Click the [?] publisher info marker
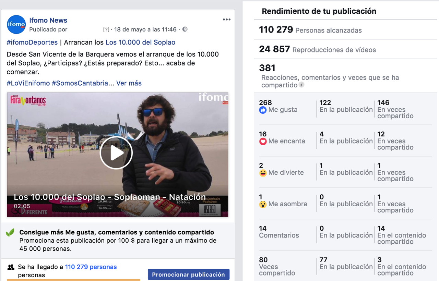The width and height of the screenshot is (439, 281). tap(106, 30)
